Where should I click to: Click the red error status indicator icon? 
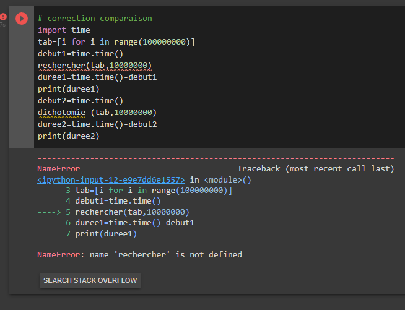click(3, 17)
